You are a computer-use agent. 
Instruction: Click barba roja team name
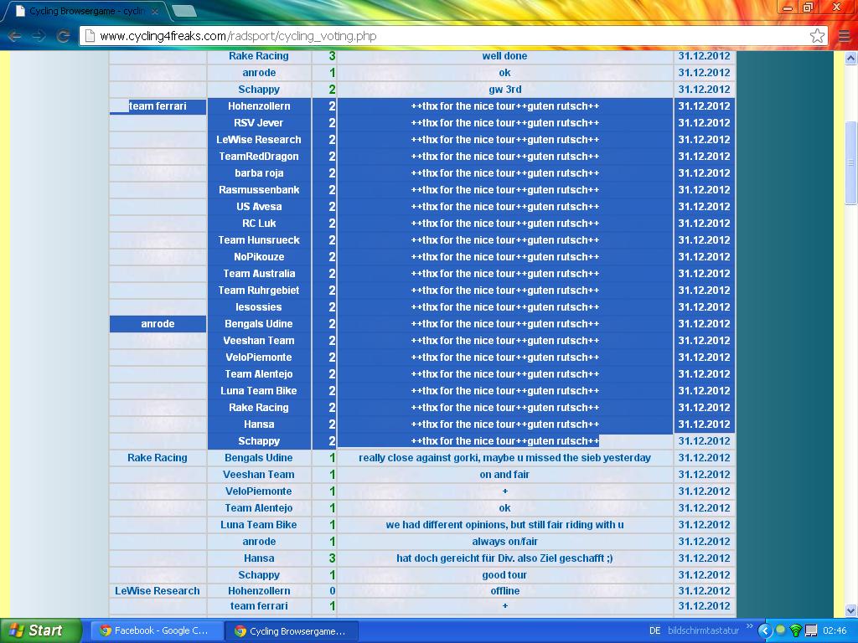point(259,173)
